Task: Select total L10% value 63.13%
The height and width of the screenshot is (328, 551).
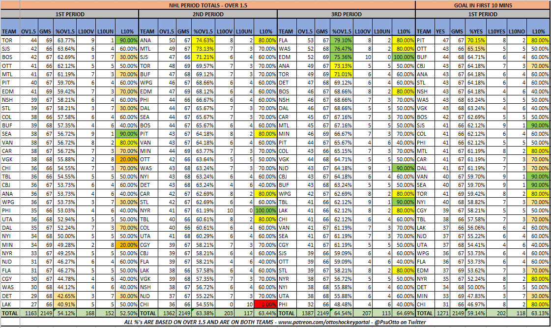Action: point(538,313)
